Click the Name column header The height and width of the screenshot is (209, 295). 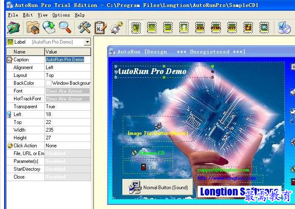pyautogui.click(x=26, y=52)
